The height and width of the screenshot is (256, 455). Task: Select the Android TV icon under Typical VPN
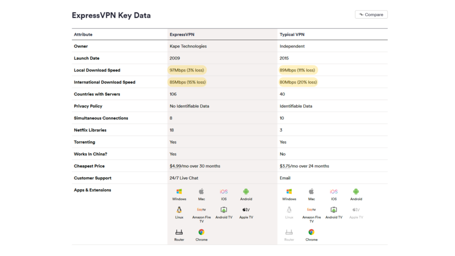[x=334, y=210]
